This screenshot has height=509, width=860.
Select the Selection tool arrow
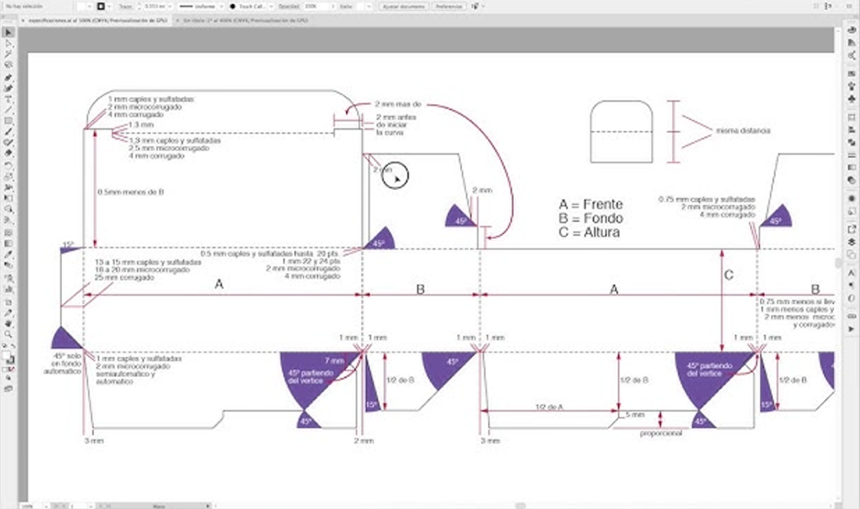pyautogui.click(x=8, y=32)
